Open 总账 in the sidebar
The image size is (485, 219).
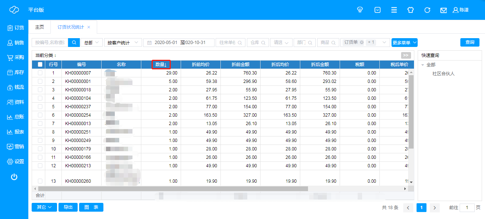15,117
